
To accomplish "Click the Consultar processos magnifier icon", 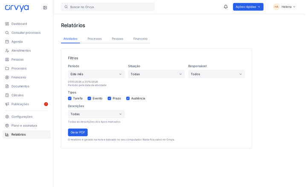I will coord(7,33).
